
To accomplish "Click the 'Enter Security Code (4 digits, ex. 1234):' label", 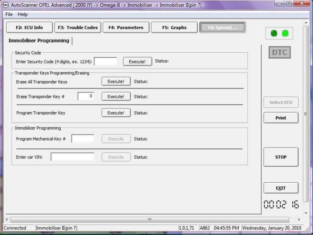I will pyautogui.click(x=54, y=62).
